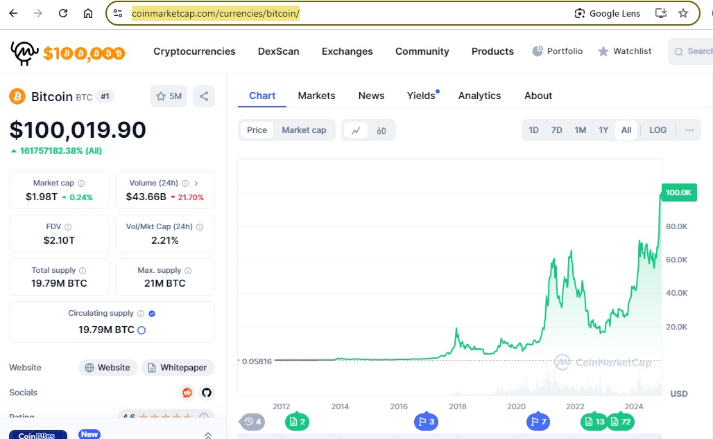Open Google Lens search
Image resolution: width=713 pixels, height=439 pixels.
pyautogui.click(x=607, y=13)
